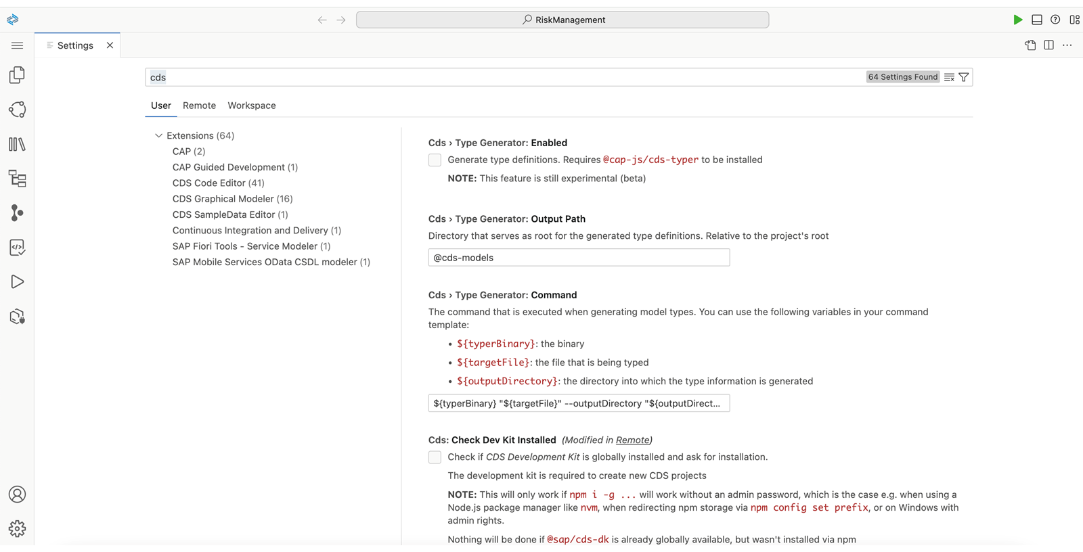Select the Settings editor tab
This screenshot has width=1083, height=552.
point(77,45)
